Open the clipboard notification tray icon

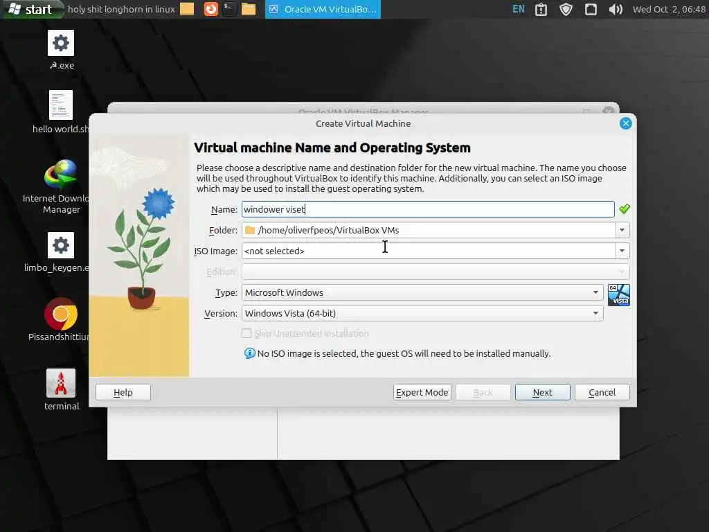pyautogui.click(x=541, y=10)
